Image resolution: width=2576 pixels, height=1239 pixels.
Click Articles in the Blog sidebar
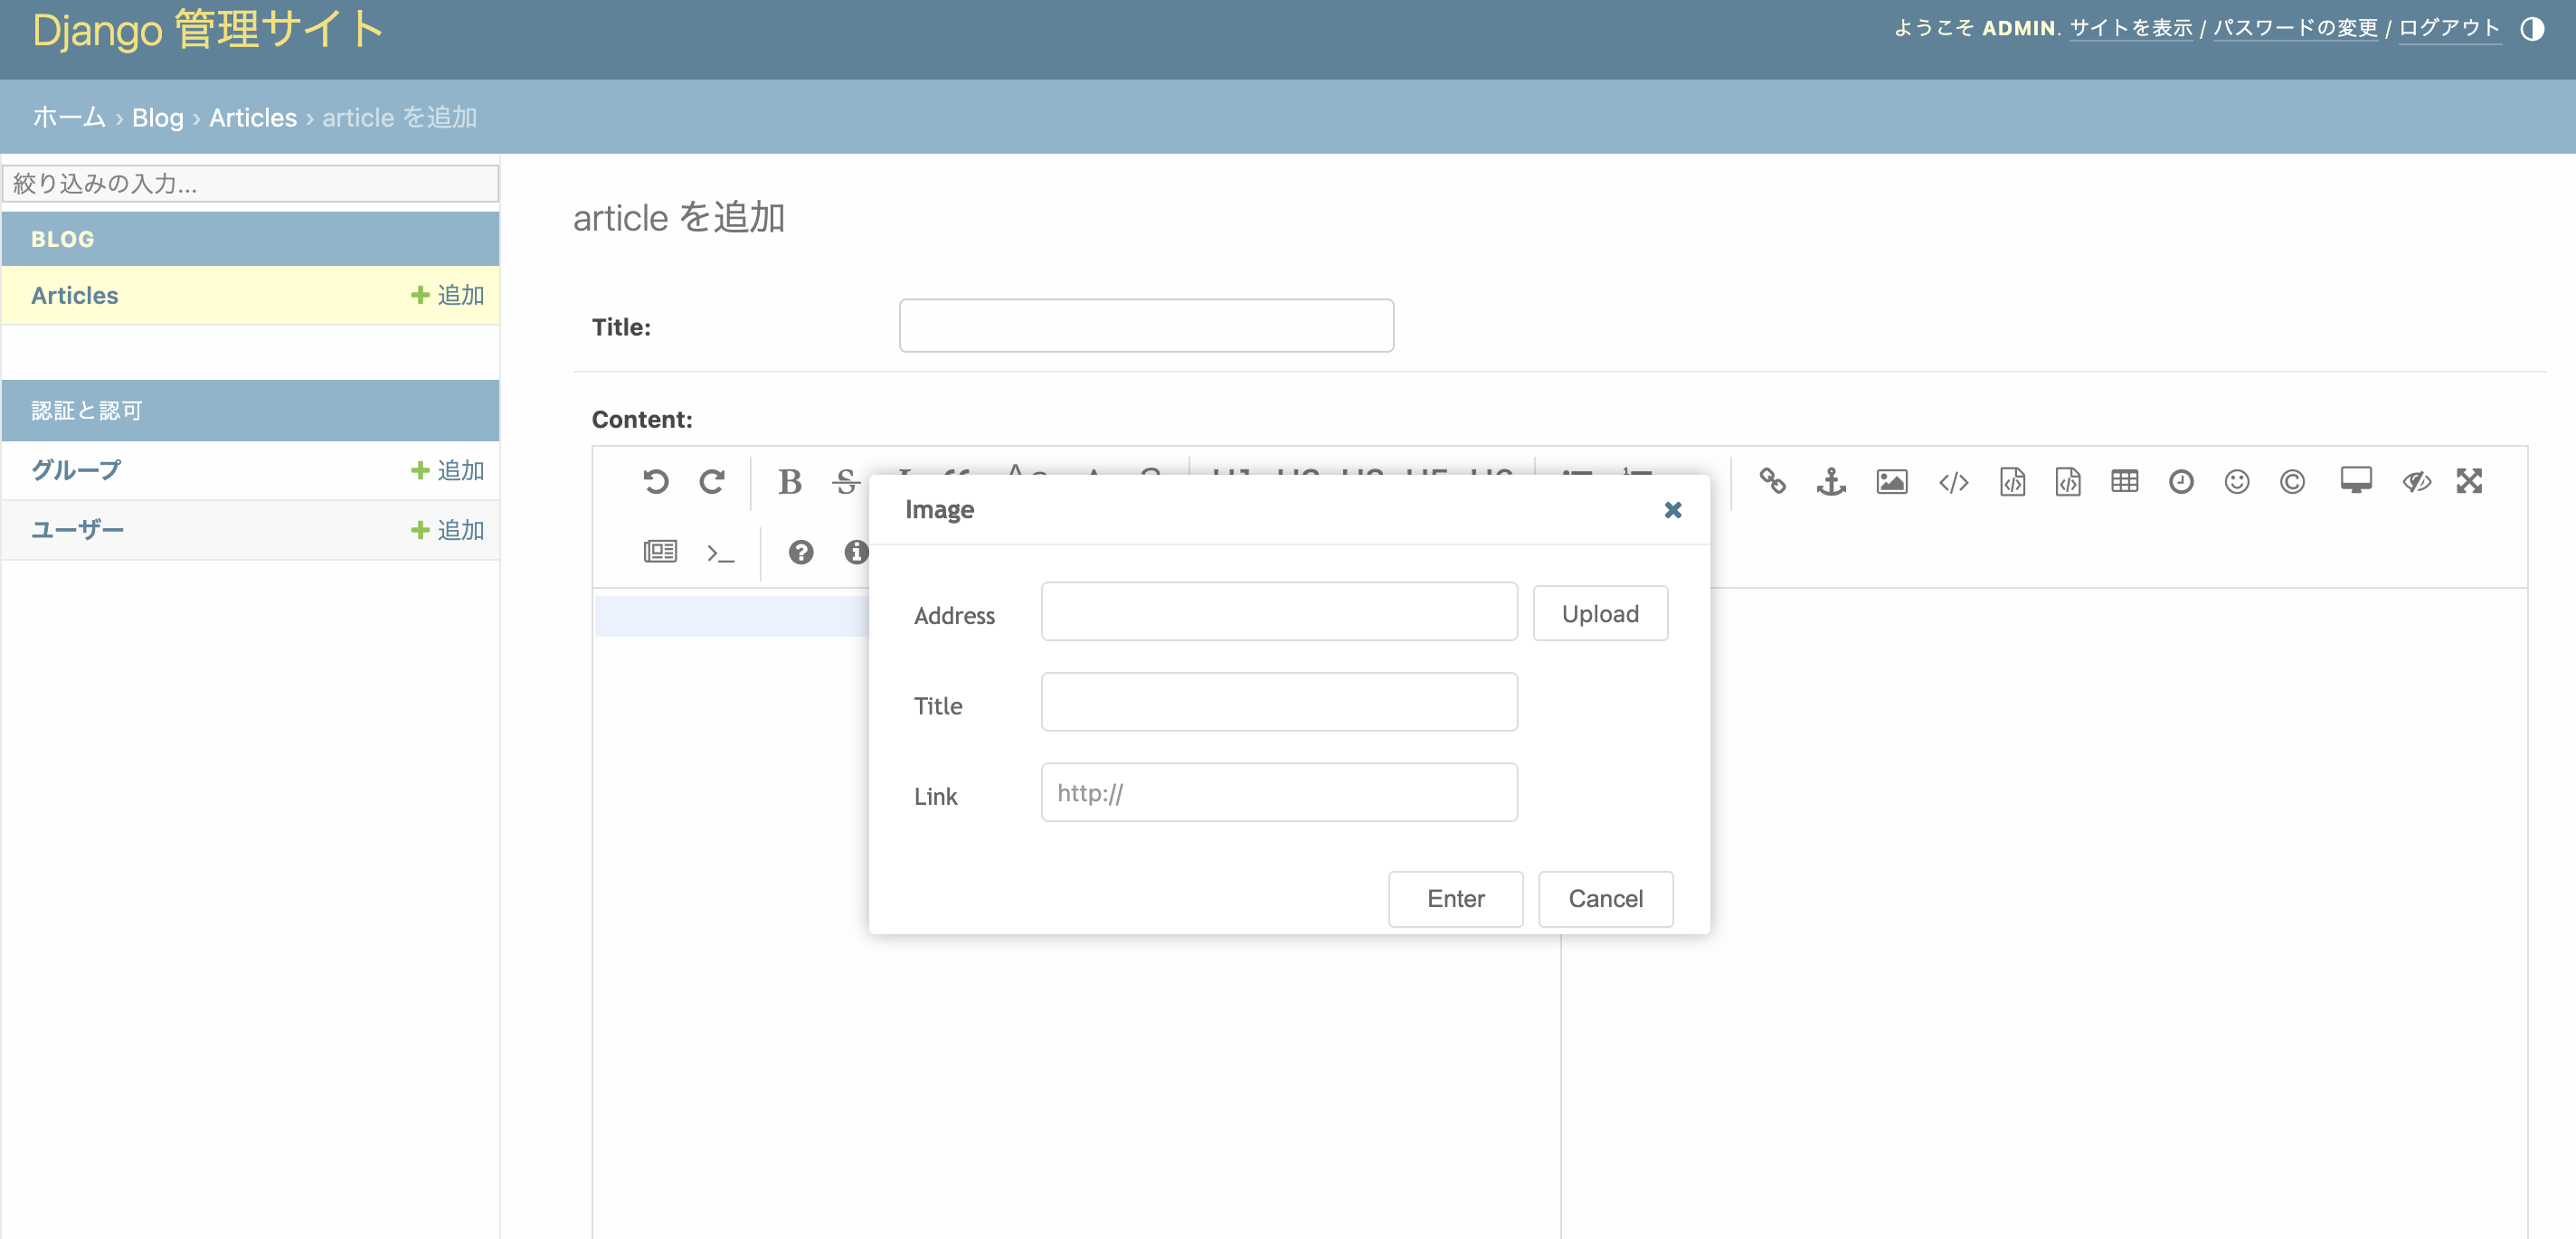[x=75, y=295]
